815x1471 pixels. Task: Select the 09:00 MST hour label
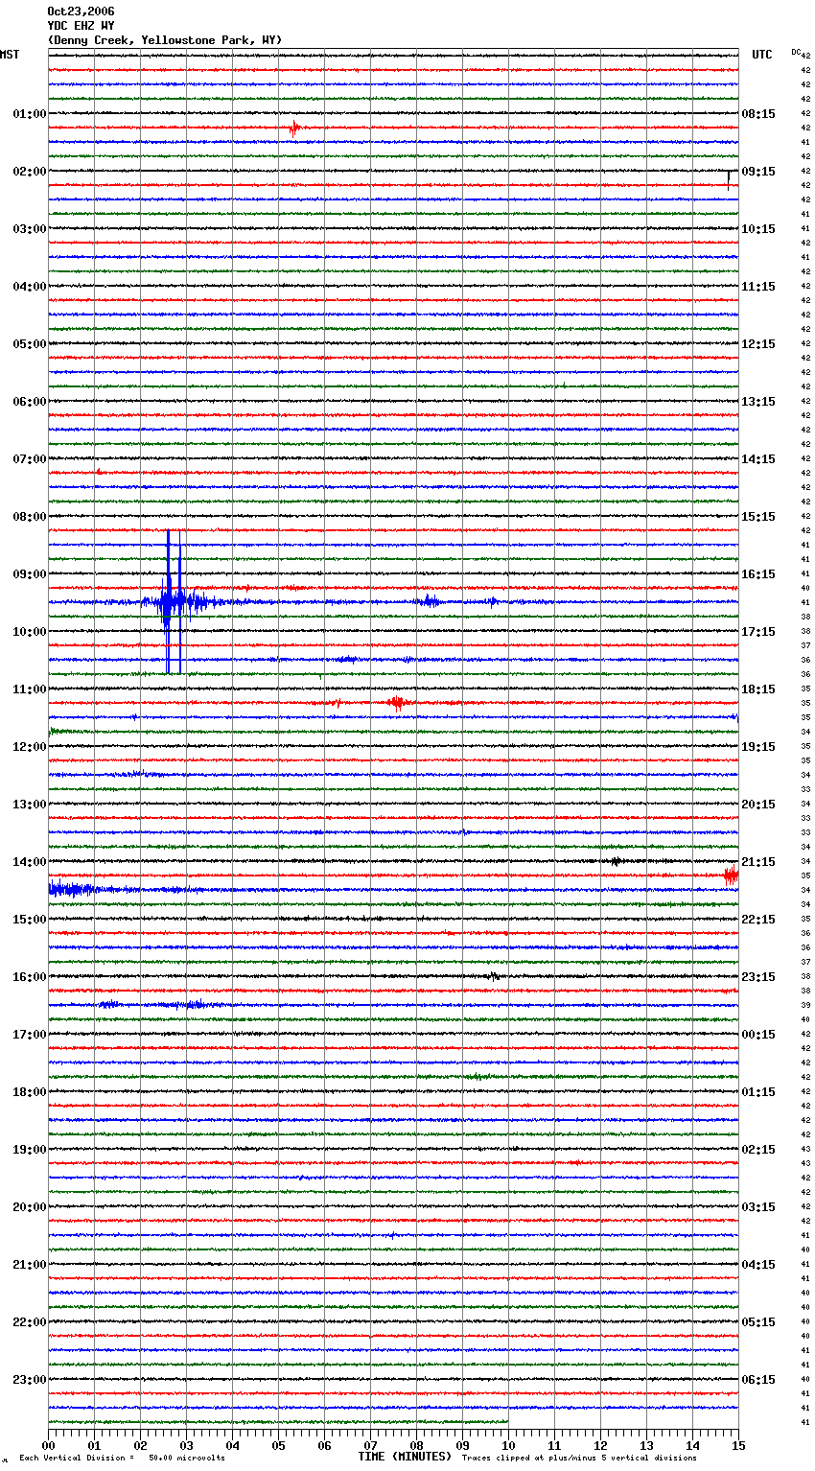[x=30, y=574]
